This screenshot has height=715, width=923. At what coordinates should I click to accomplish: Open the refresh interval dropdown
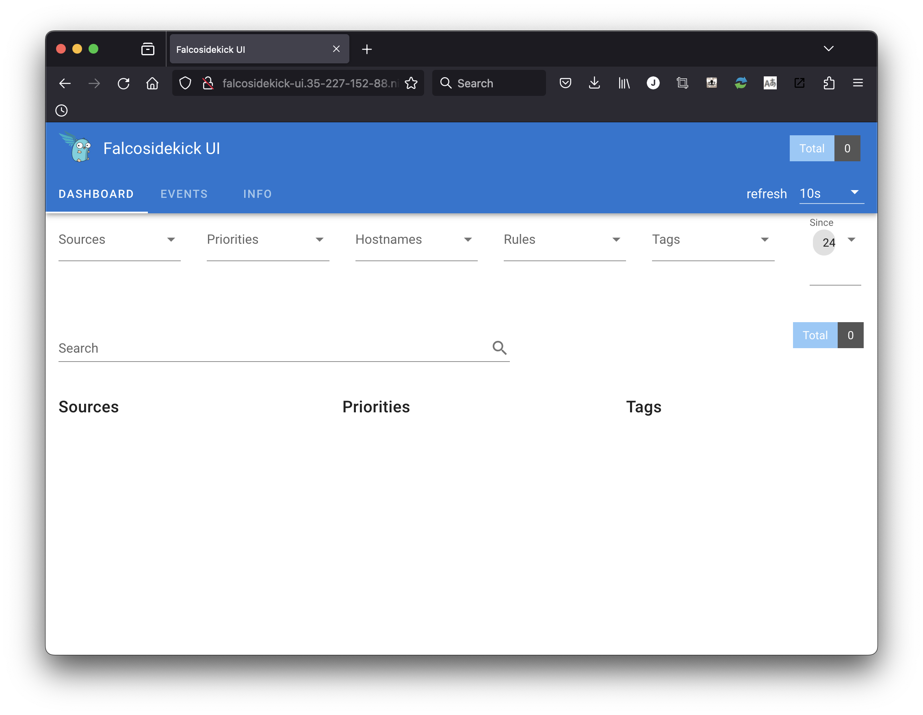point(831,193)
